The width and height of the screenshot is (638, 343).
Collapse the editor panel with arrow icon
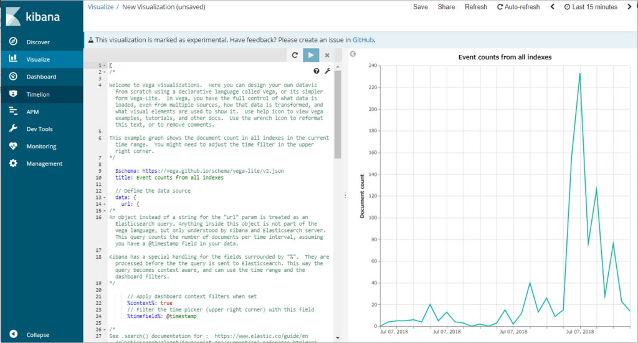click(x=353, y=54)
